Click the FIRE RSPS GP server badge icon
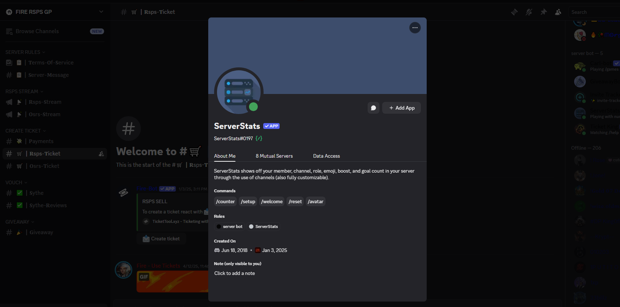This screenshot has width=620, height=307. point(9,12)
